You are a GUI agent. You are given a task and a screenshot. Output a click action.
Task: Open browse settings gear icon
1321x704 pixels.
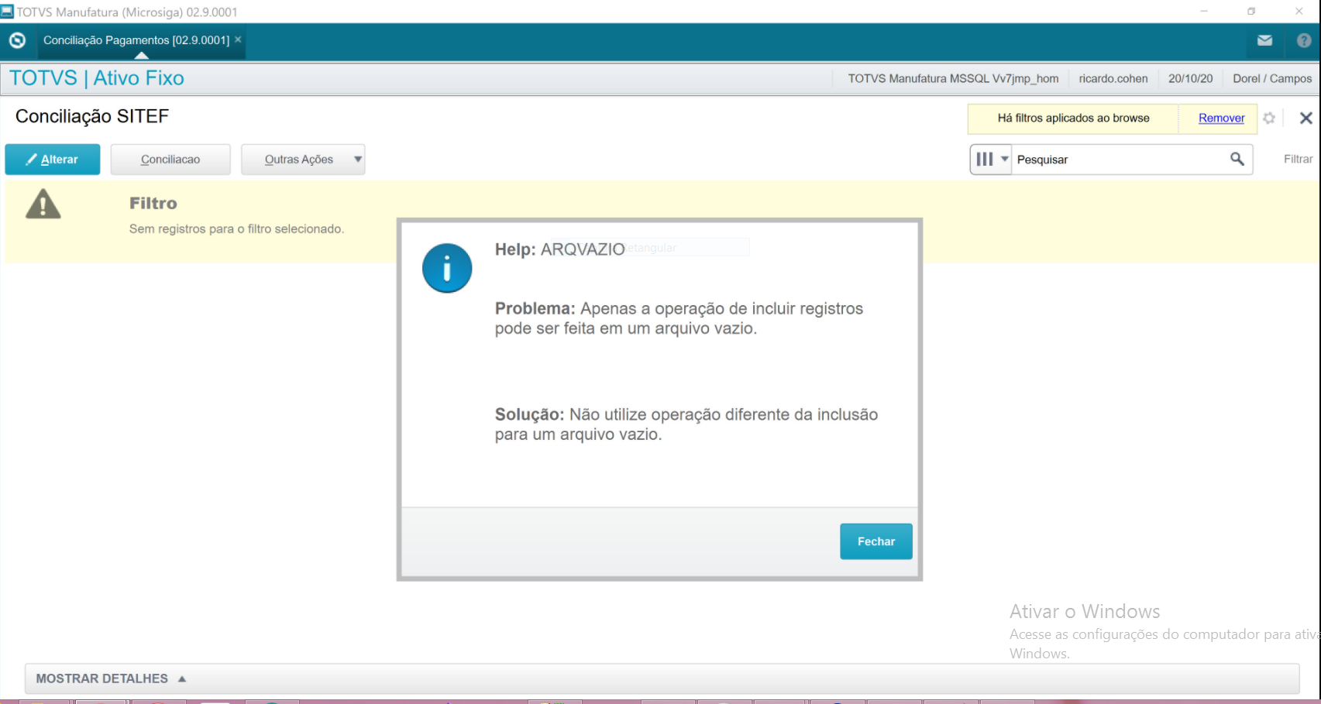click(1269, 118)
